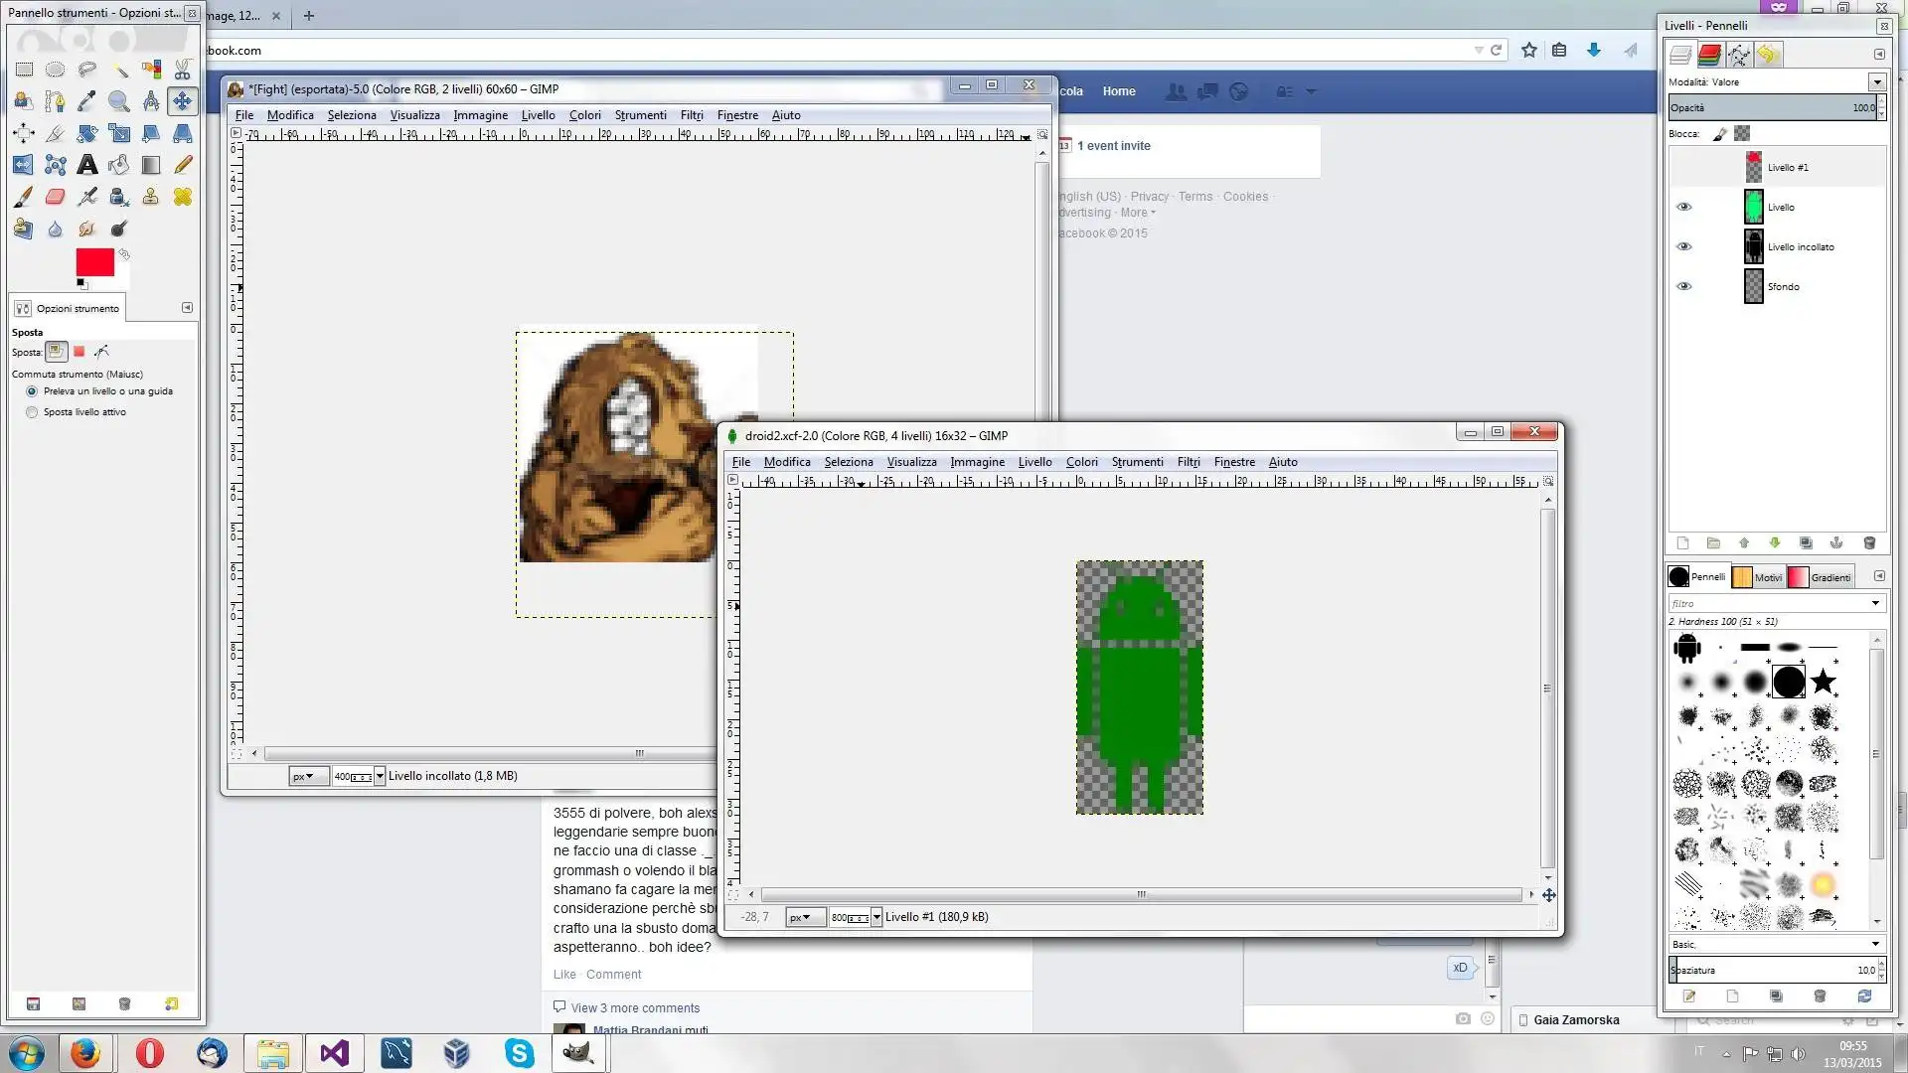Open the brush filtro dropdown arrow
Image resolution: width=1908 pixels, height=1073 pixels.
click(1875, 603)
